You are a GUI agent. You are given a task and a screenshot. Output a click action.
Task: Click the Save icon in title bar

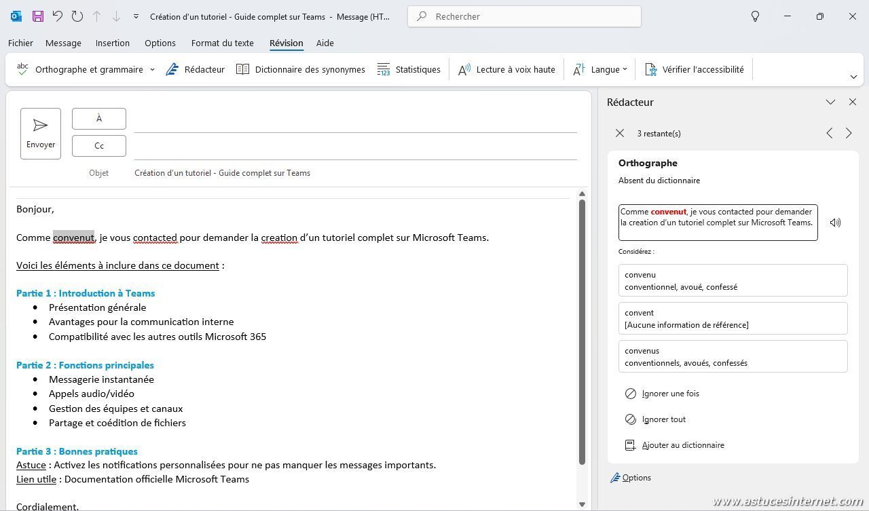37,16
